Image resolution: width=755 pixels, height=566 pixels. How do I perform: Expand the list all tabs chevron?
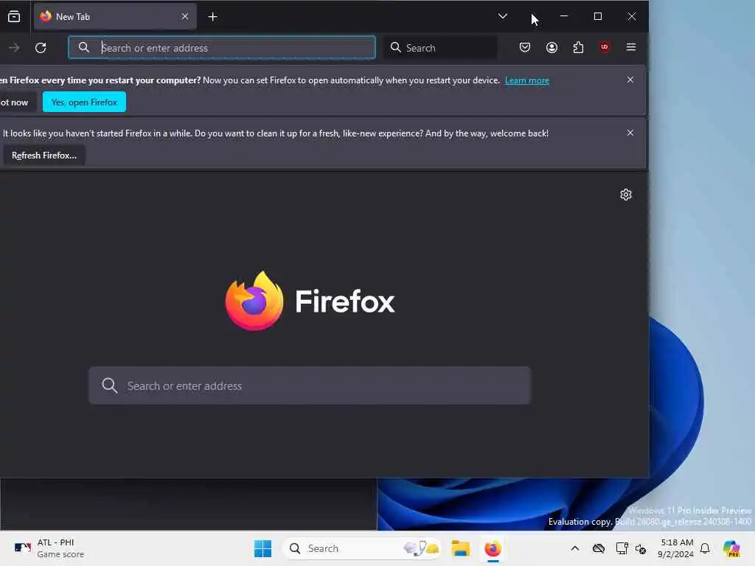[x=503, y=17]
